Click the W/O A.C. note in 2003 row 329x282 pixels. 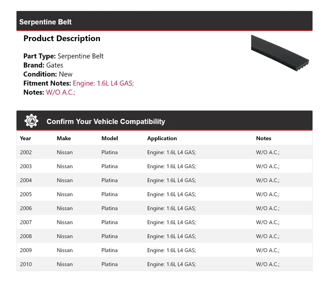[268, 166]
